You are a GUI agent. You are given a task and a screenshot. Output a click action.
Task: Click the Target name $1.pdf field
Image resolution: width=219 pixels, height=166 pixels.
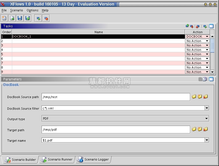[123, 140]
